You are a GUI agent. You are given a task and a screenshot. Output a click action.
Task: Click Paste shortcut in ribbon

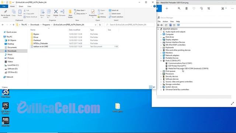point(30,17)
